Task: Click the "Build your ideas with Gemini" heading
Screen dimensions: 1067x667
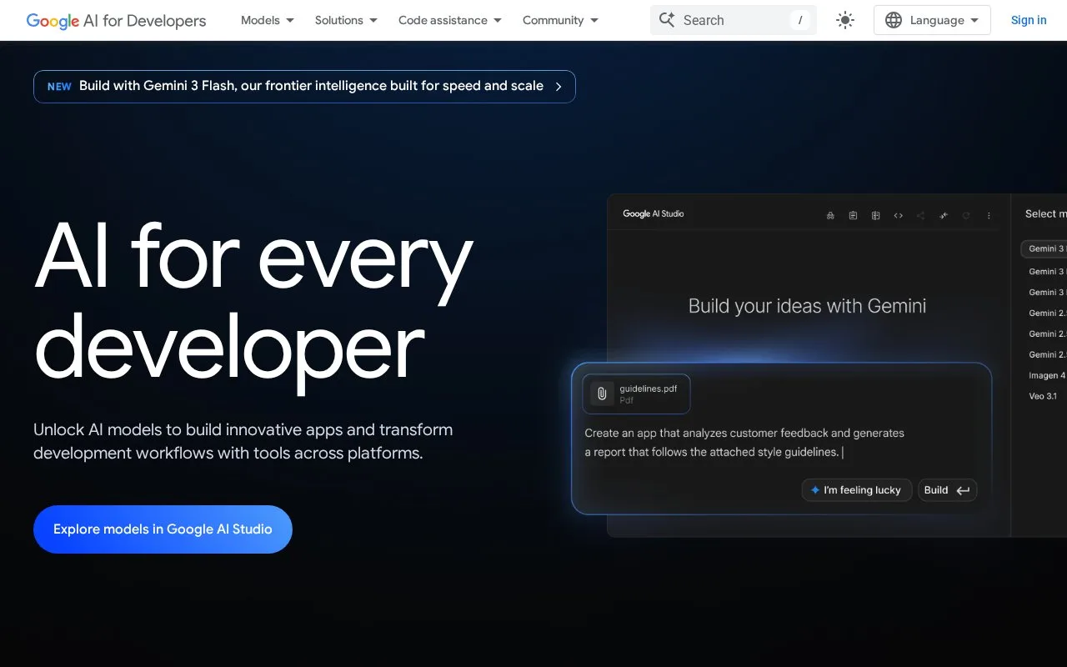Action: [807, 306]
